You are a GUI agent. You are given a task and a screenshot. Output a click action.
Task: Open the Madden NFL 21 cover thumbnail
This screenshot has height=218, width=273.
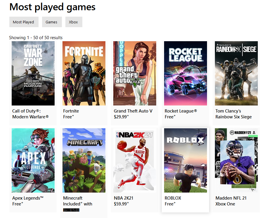pyautogui.click(x=236, y=160)
